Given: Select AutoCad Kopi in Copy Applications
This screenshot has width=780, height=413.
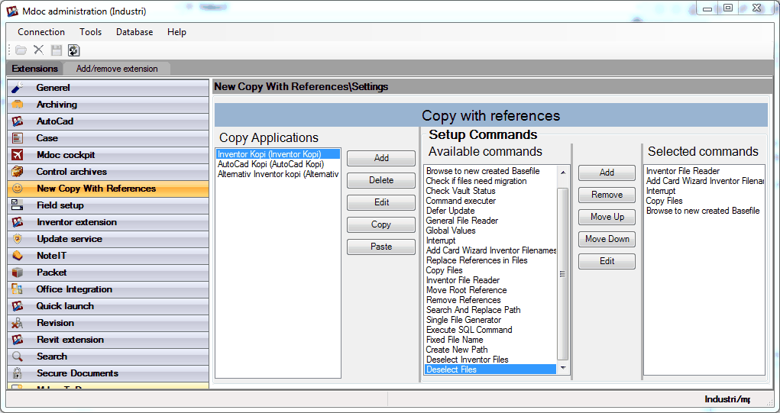Looking at the screenshot, I should click(270, 164).
